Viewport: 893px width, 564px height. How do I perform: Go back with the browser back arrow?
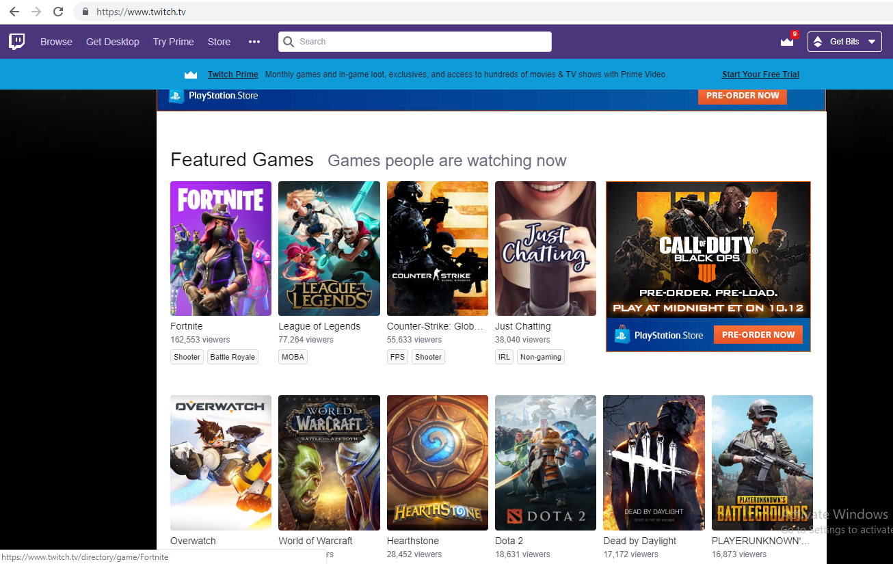14,12
